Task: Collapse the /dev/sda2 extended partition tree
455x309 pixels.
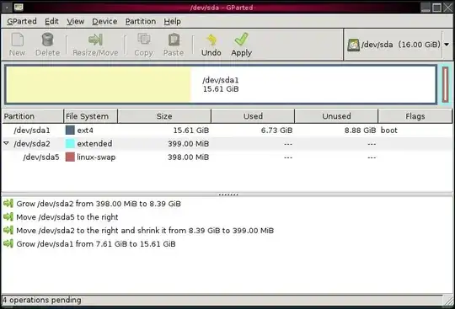Action: click(x=7, y=143)
